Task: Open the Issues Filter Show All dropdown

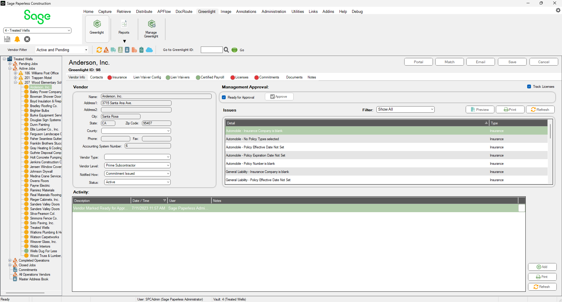Action: (405, 109)
